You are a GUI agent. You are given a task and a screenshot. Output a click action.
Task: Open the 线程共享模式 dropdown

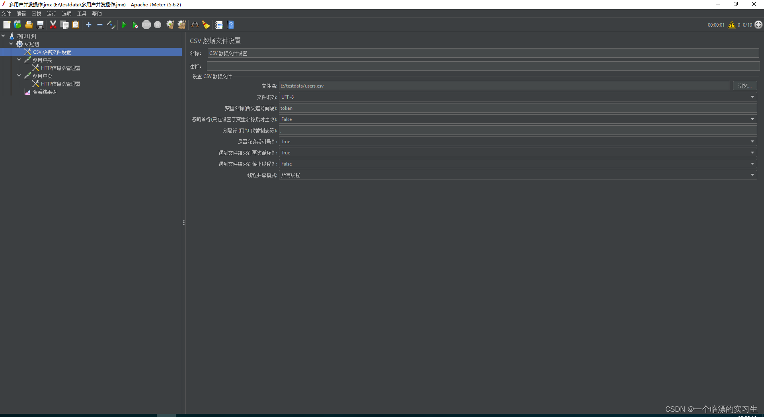[518, 175]
